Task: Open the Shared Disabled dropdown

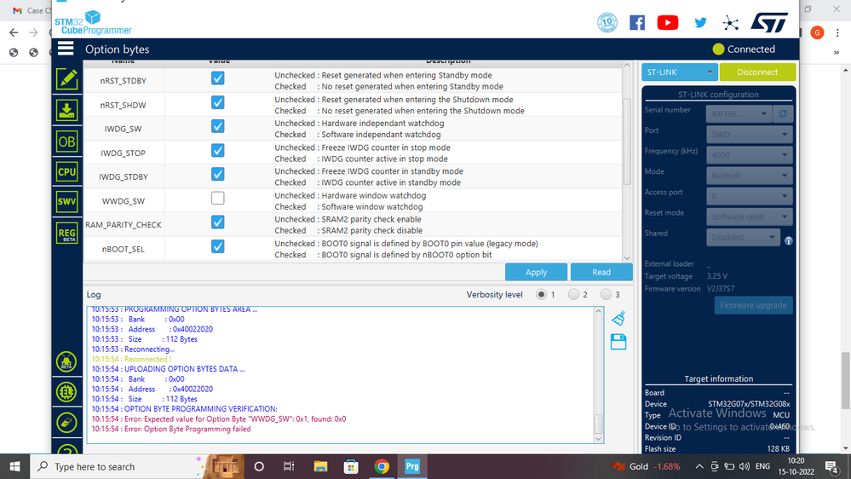Action: (743, 237)
